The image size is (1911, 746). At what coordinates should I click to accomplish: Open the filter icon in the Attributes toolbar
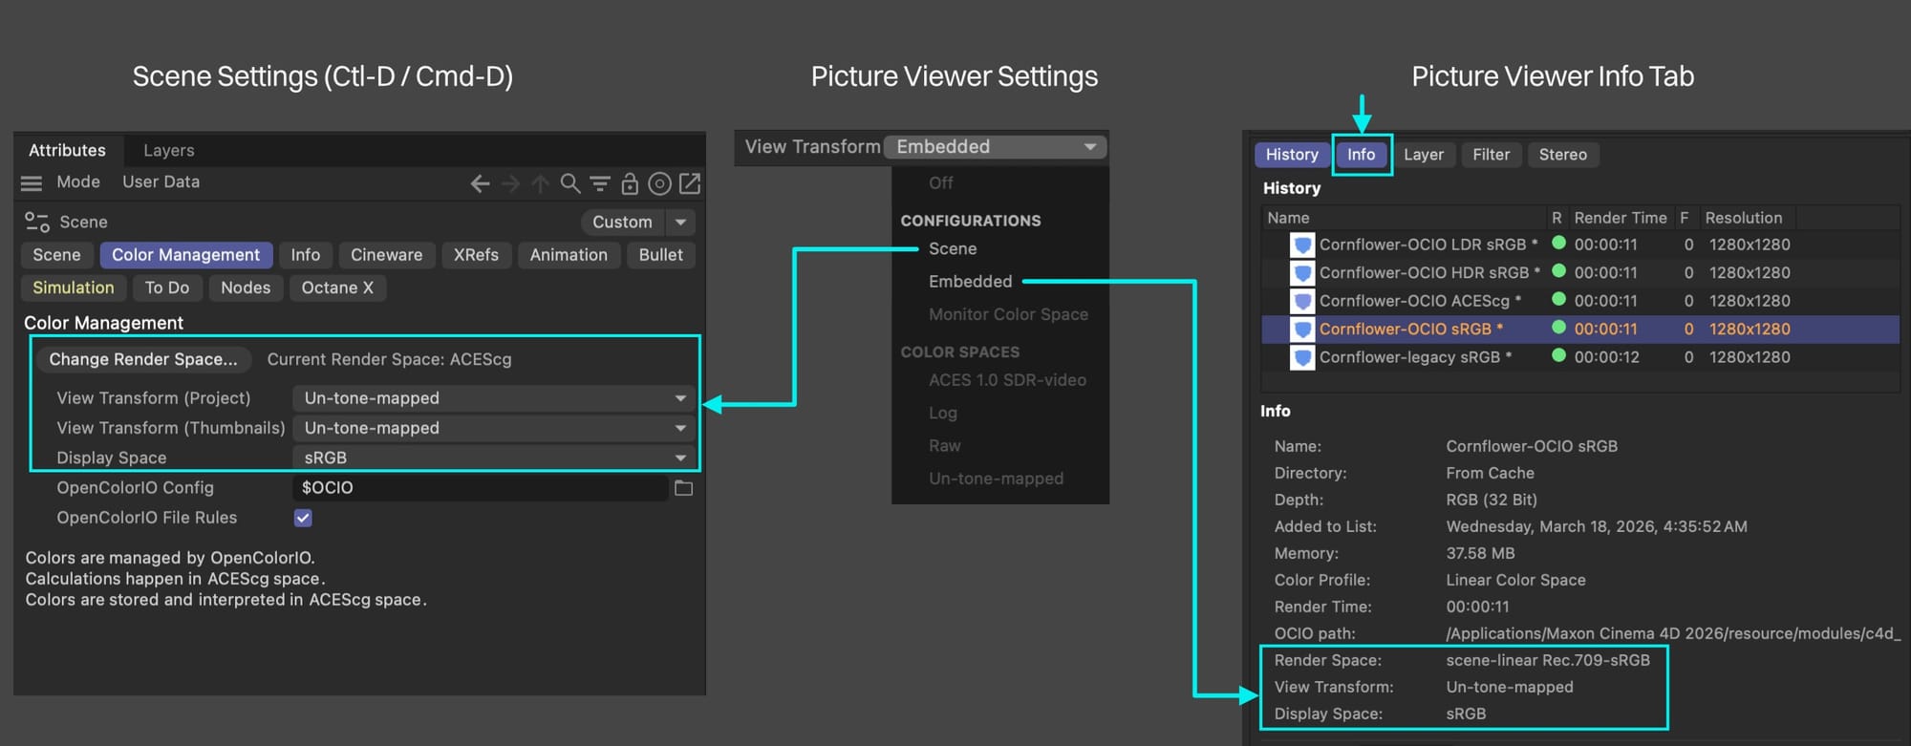tap(600, 183)
